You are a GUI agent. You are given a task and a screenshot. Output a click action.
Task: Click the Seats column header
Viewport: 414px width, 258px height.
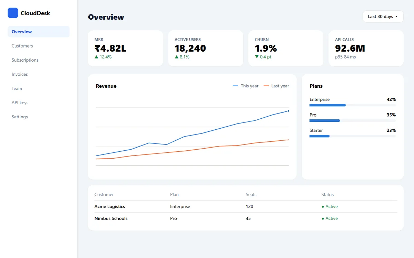click(251, 195)
